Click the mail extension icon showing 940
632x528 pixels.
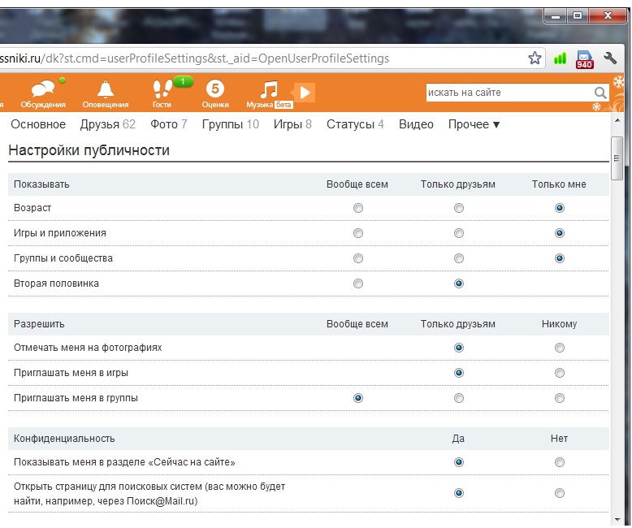(584, 59)
